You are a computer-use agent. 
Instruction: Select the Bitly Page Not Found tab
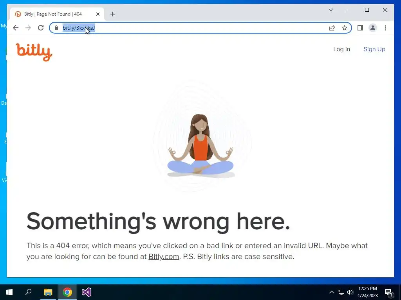tap(57, 14)
